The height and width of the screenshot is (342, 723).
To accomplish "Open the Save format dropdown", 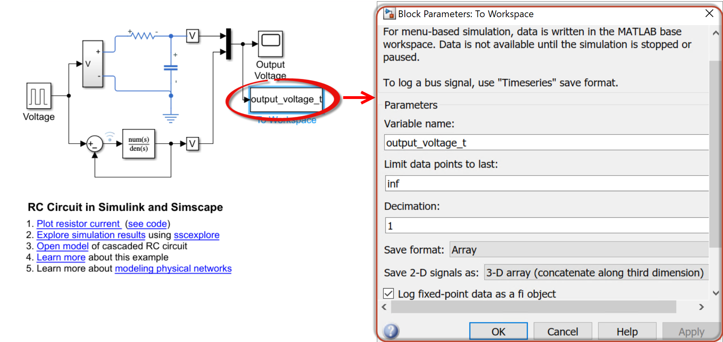I will 578,250.
